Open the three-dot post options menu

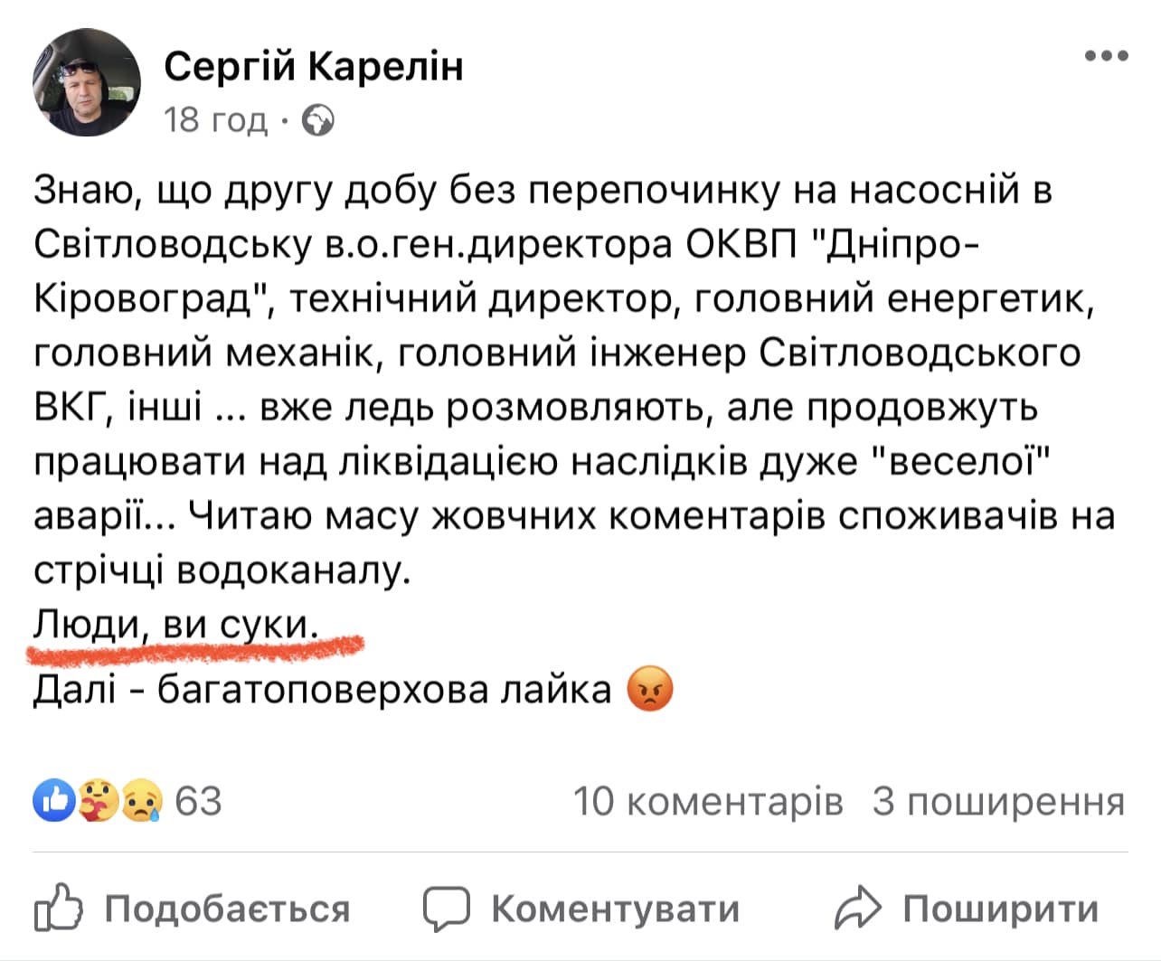point(1106,56)
